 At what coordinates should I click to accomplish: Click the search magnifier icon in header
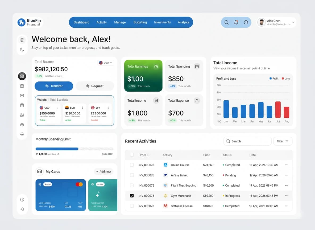click(x=226, y=22)
